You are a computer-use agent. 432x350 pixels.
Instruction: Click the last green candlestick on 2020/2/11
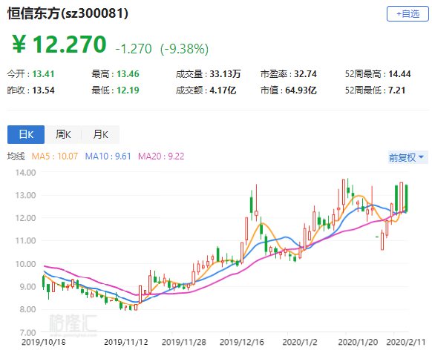pos(406,199)
